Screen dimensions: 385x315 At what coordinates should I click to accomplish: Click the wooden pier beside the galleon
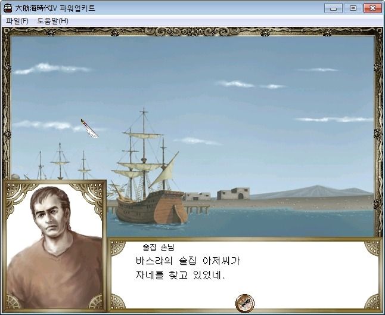(197, 209)
